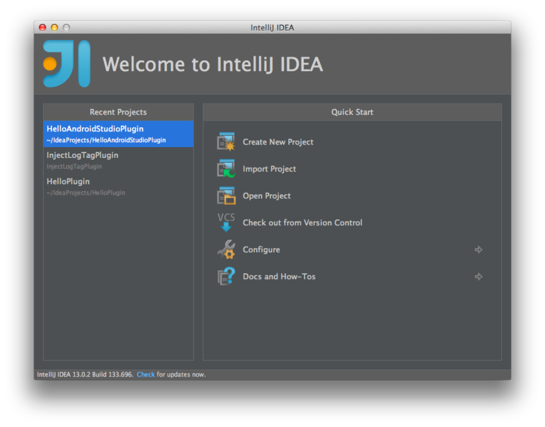
Task: Click the VCS checkout arrow icon
Action: (x=226, y=223)
